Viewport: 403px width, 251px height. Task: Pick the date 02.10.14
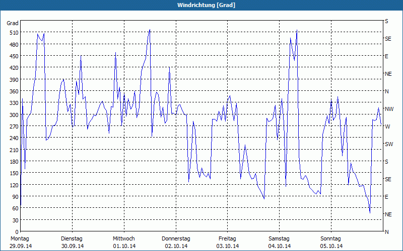click(x=176, y=246)
